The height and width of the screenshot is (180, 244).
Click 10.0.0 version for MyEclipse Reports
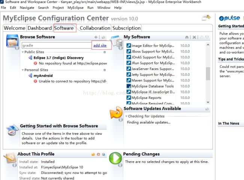tap(185, 97)
